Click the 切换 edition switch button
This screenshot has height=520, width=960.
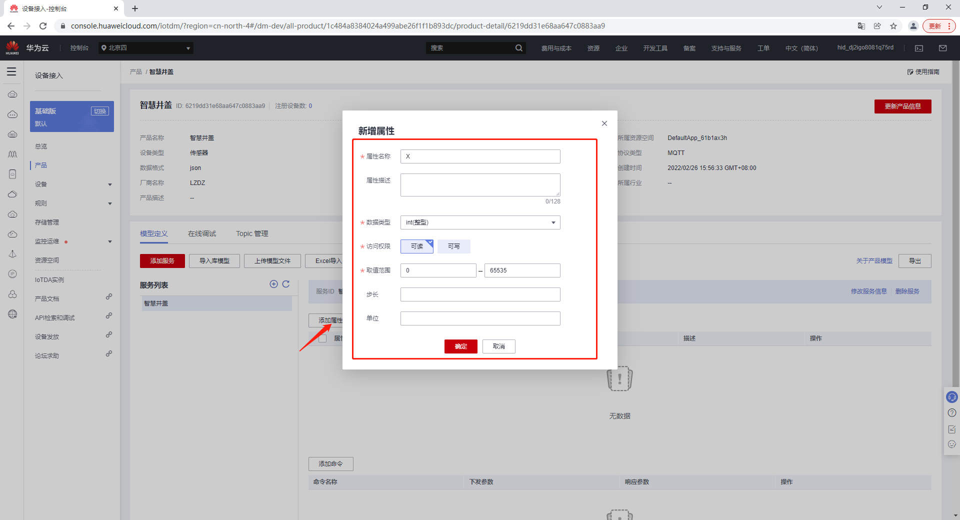[100, 111]
